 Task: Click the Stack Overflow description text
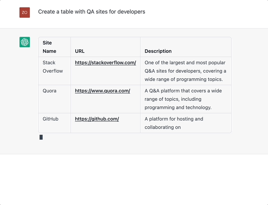[185, 71]
